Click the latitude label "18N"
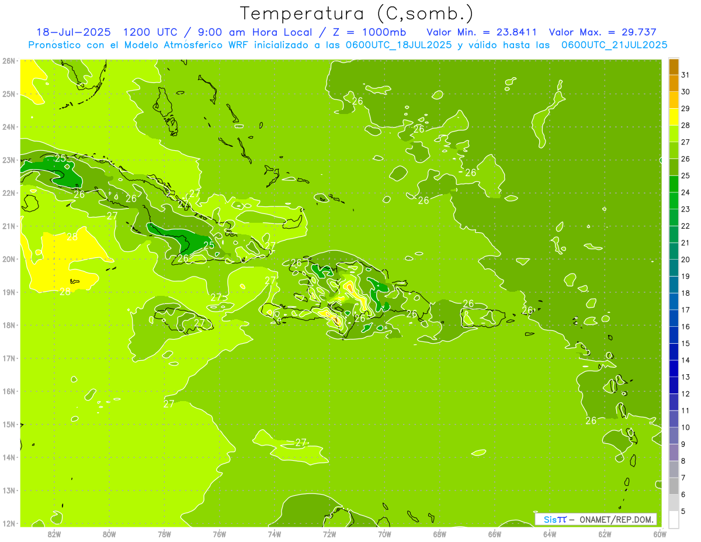 (x=8, y=325)
